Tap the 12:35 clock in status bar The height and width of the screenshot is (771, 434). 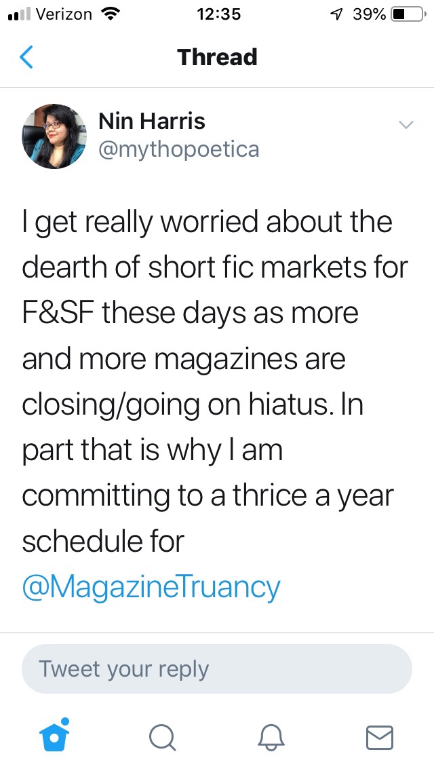point(217,14)
